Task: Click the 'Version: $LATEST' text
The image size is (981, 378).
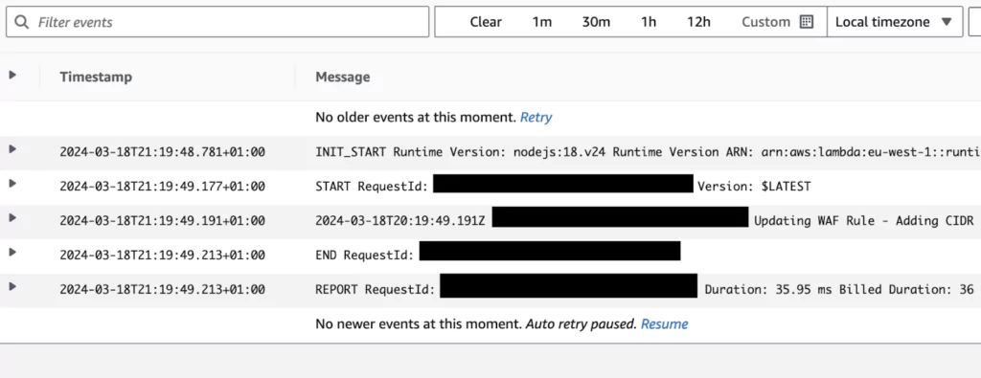Action: point(754,187)
